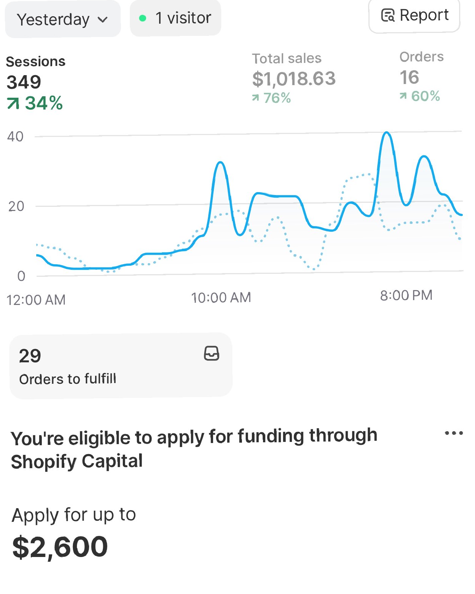Click the Total sales trend arrow
The height and width of the screenshot is (594, 475).
pyautogui.click(x=255, y=98)
